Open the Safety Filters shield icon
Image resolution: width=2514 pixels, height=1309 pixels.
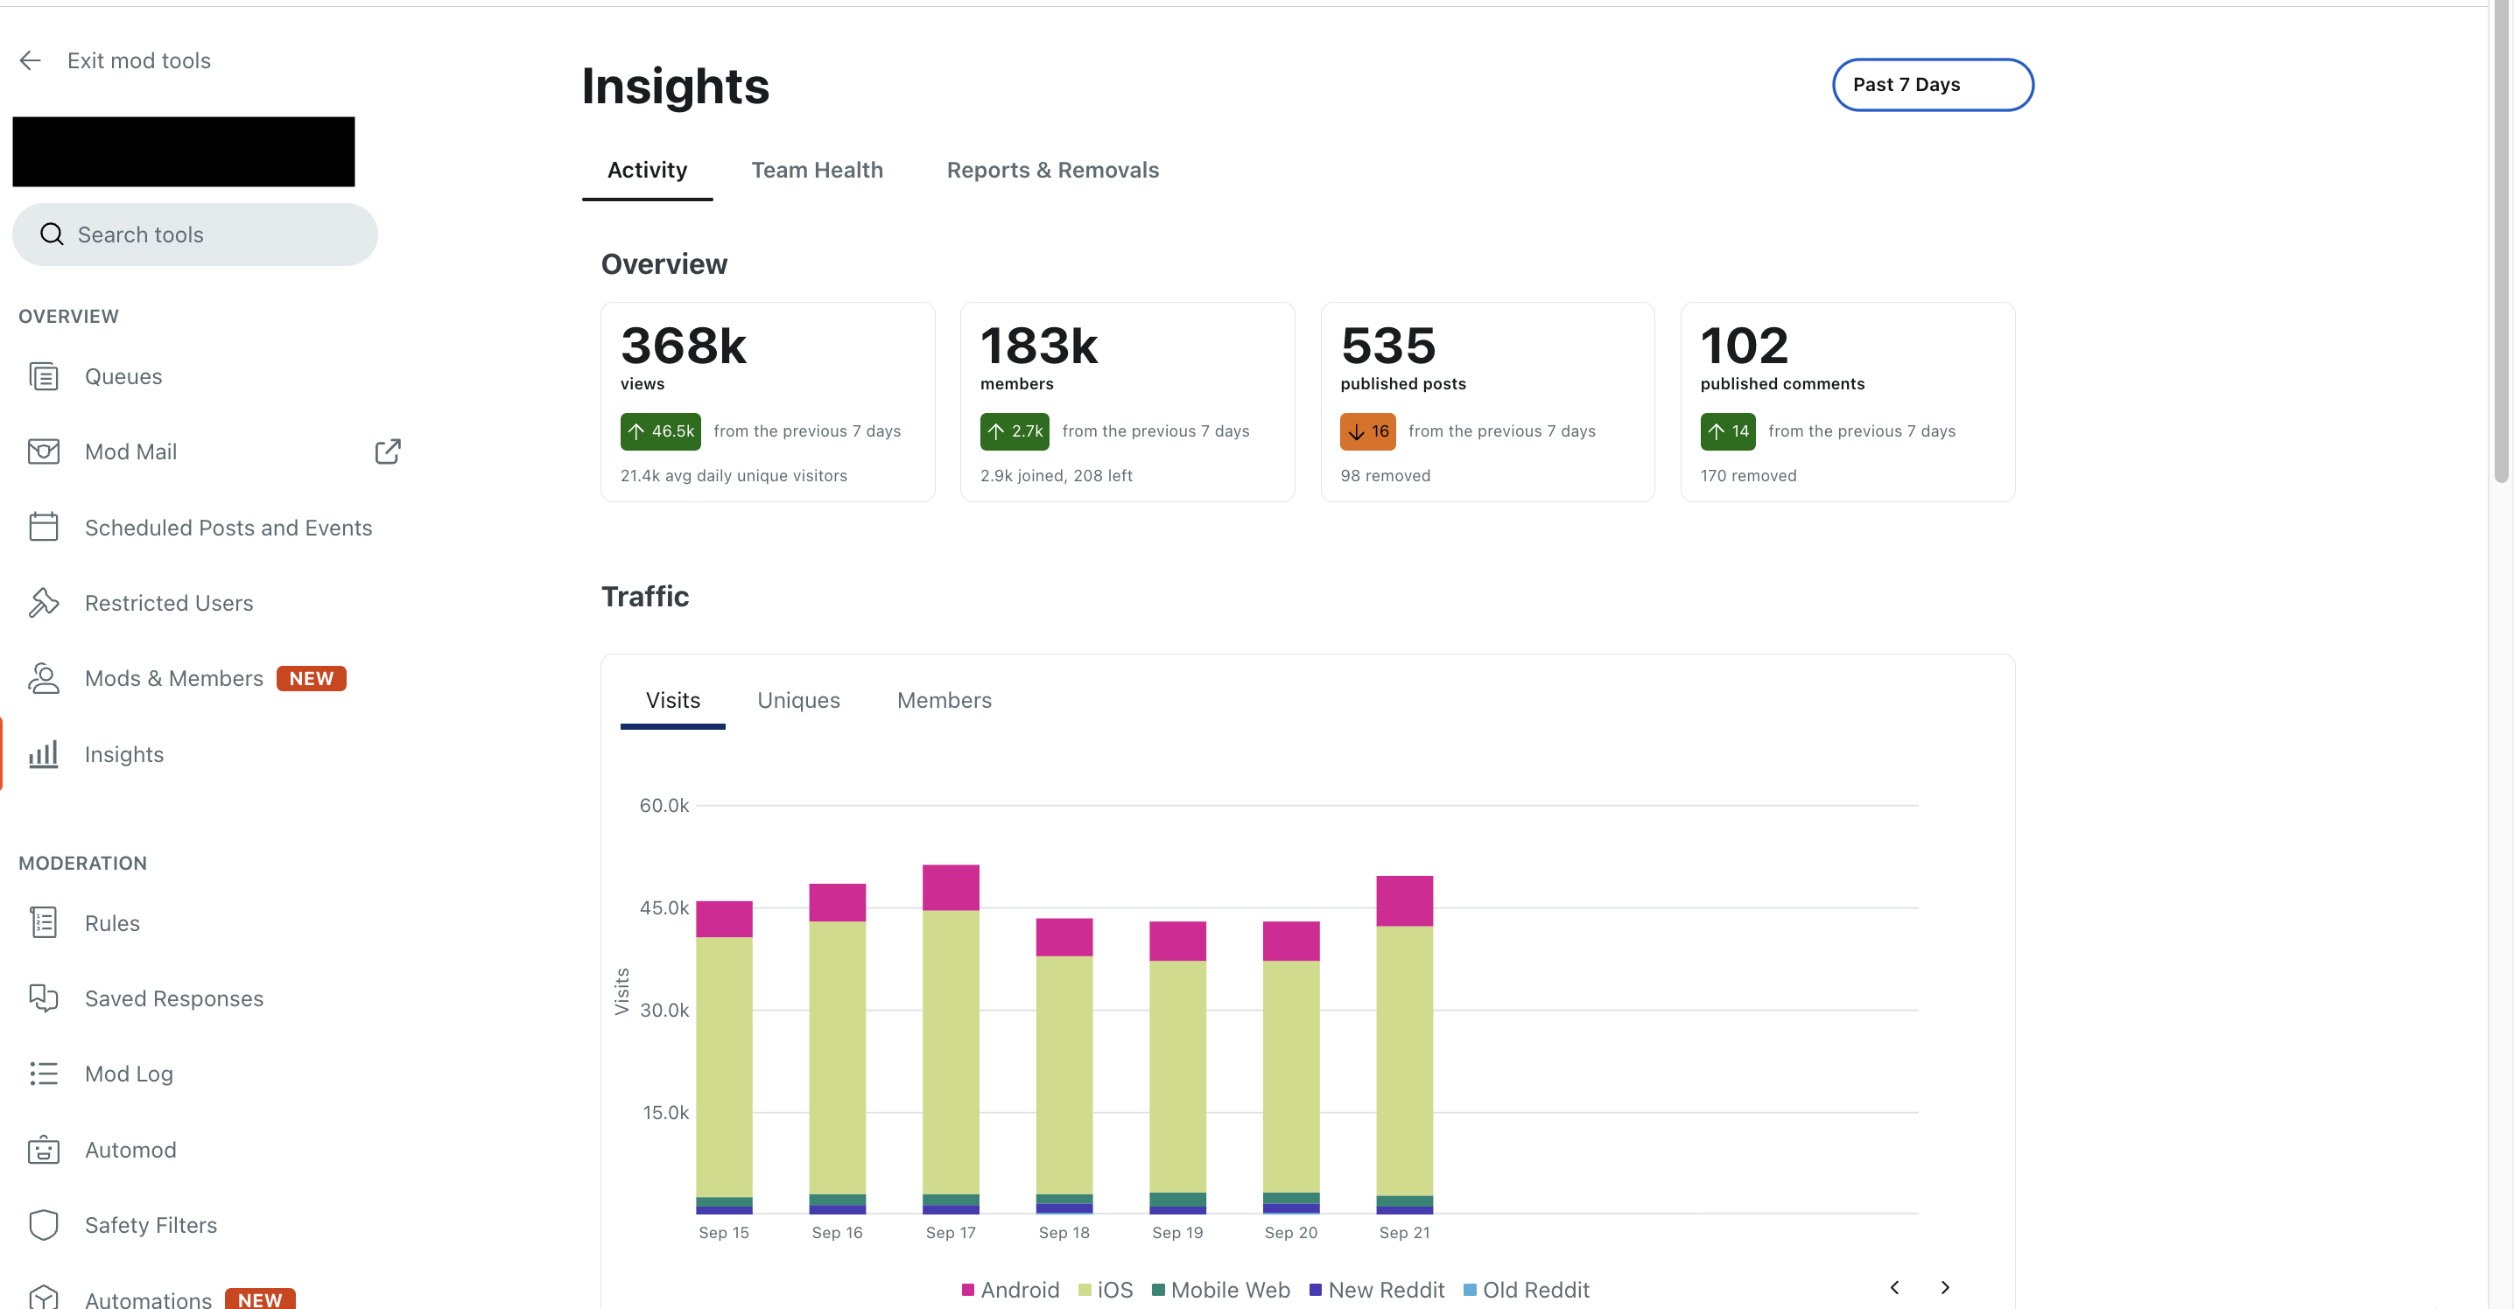44,1225
